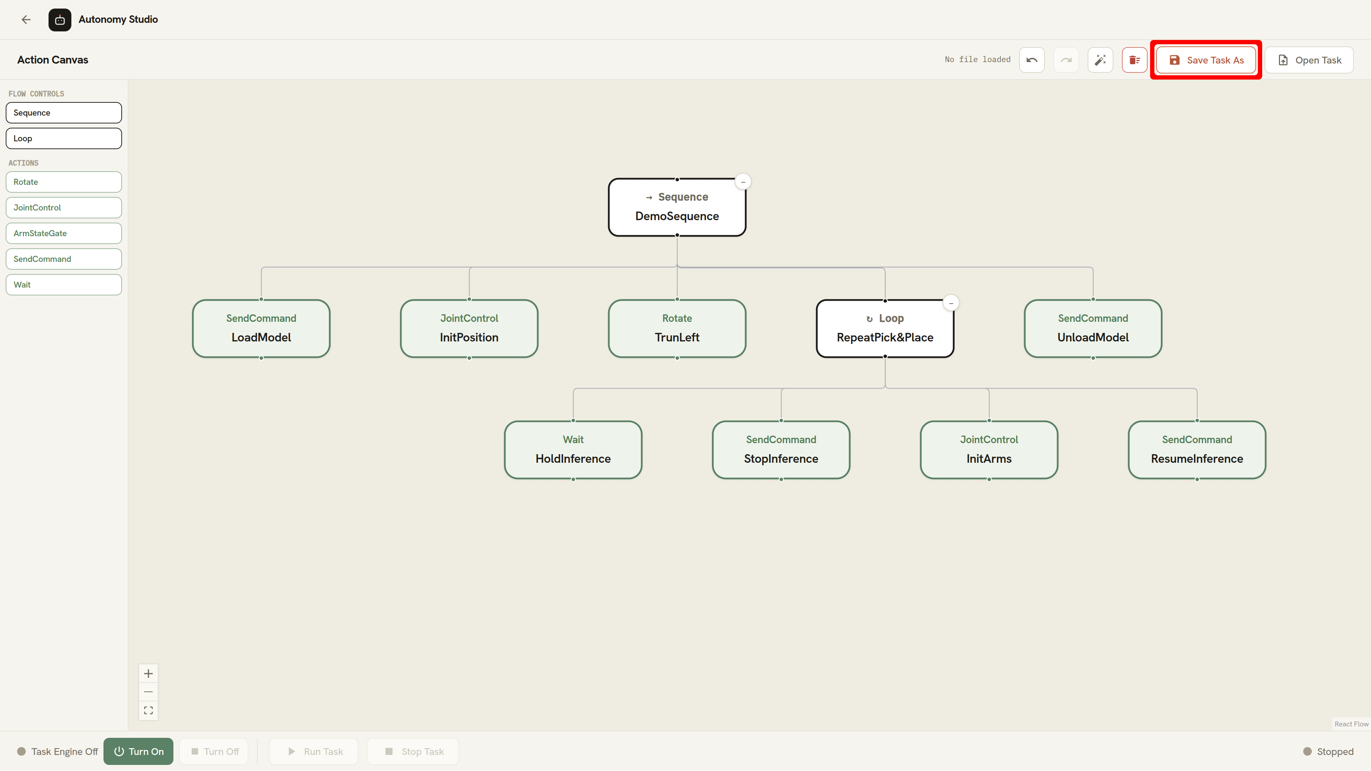Turn on the task engine
Image resolution: width=1371 pixels, height=771 pixels.
click(x=138, y=751)
